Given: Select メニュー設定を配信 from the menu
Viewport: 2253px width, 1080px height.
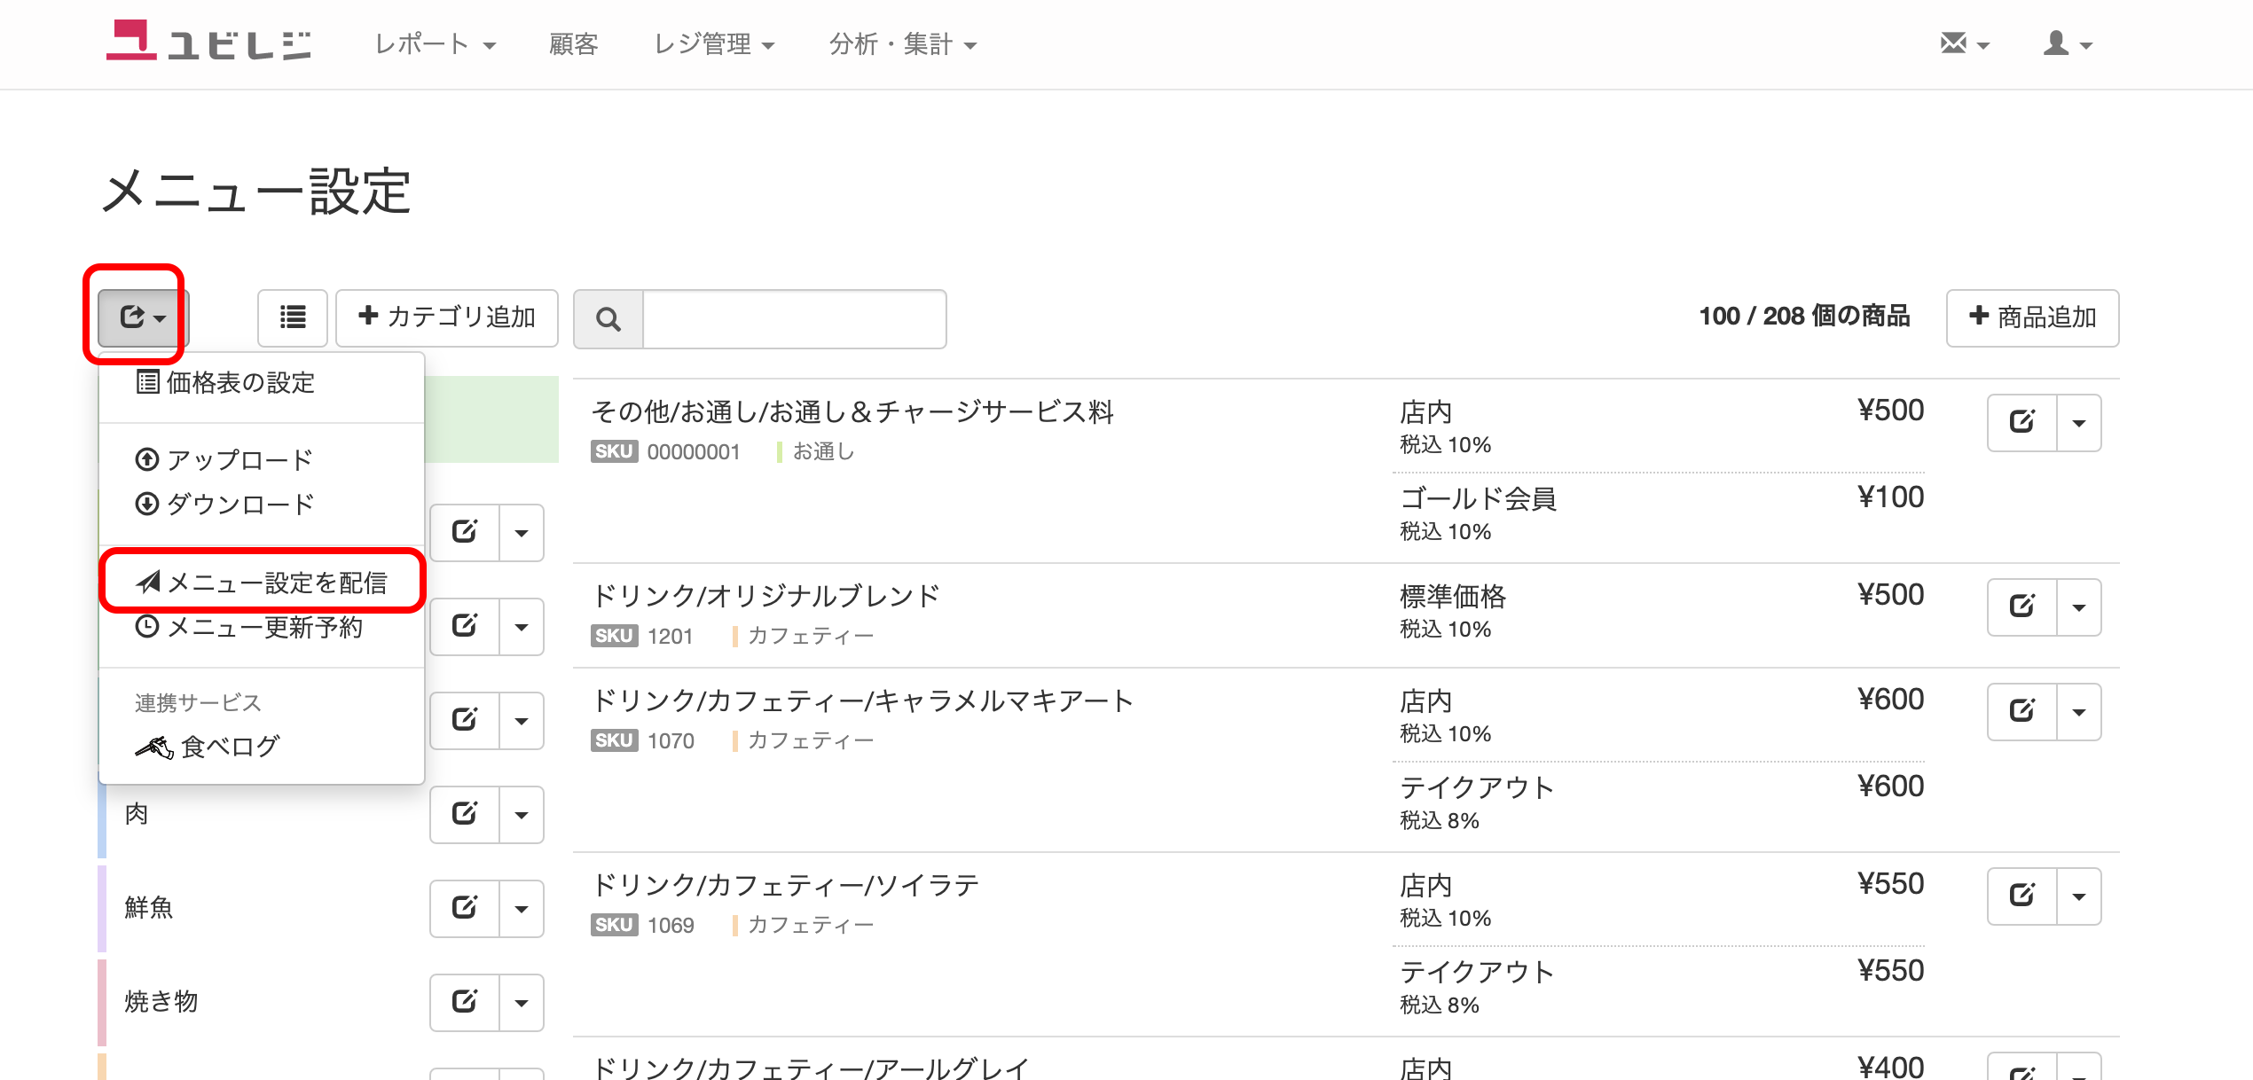Looking at the screenshot, I should coord(263,583).
